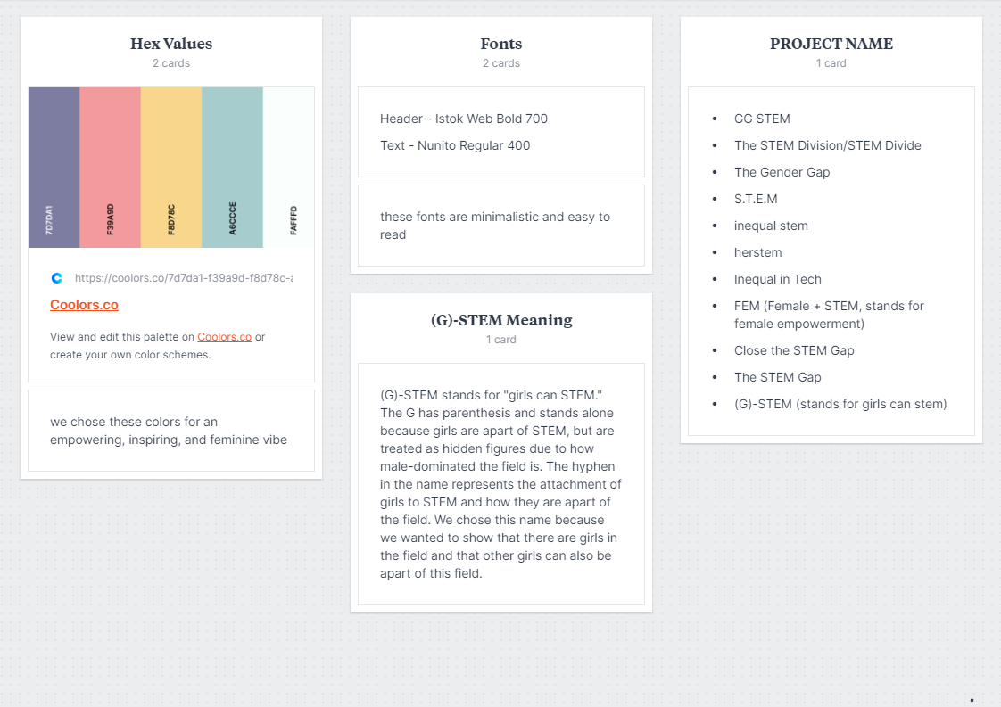Pick the yellow F8D78C color swatch
1001x707 pixels.
point(171,168)
